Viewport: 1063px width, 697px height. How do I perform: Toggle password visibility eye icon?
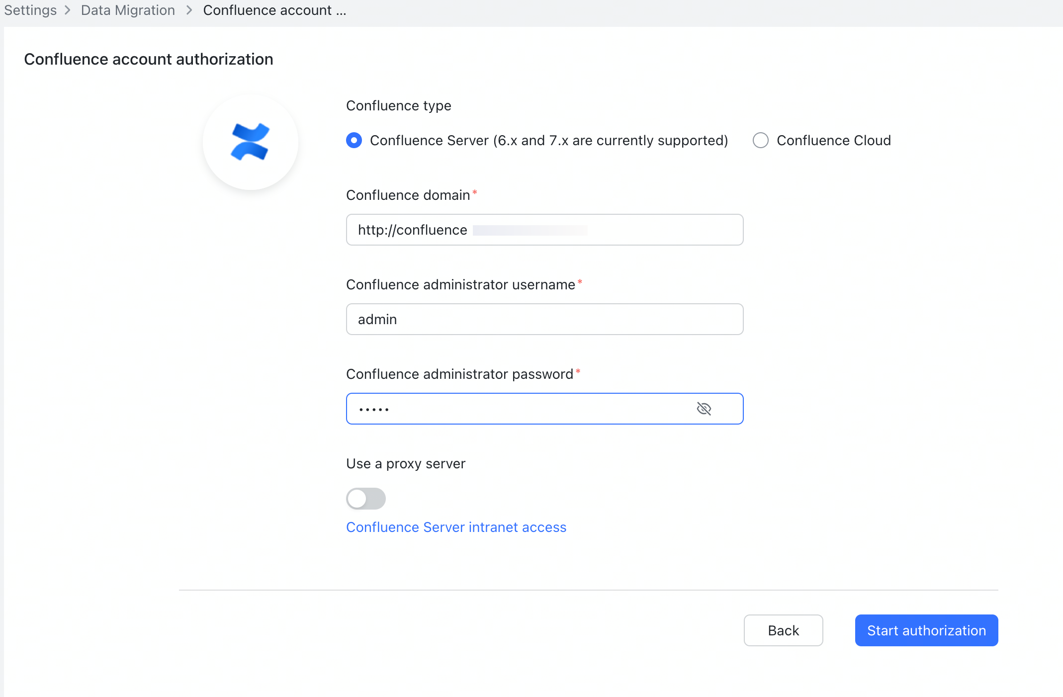[704, 409]
